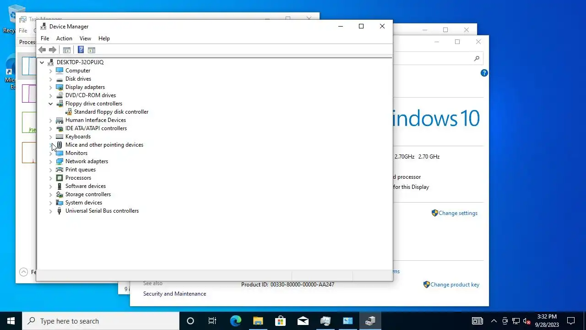The height and width of the screenshot is (330, 586).
Task: Open File Explorer from the taskbar
Action: tap(258, 321)
